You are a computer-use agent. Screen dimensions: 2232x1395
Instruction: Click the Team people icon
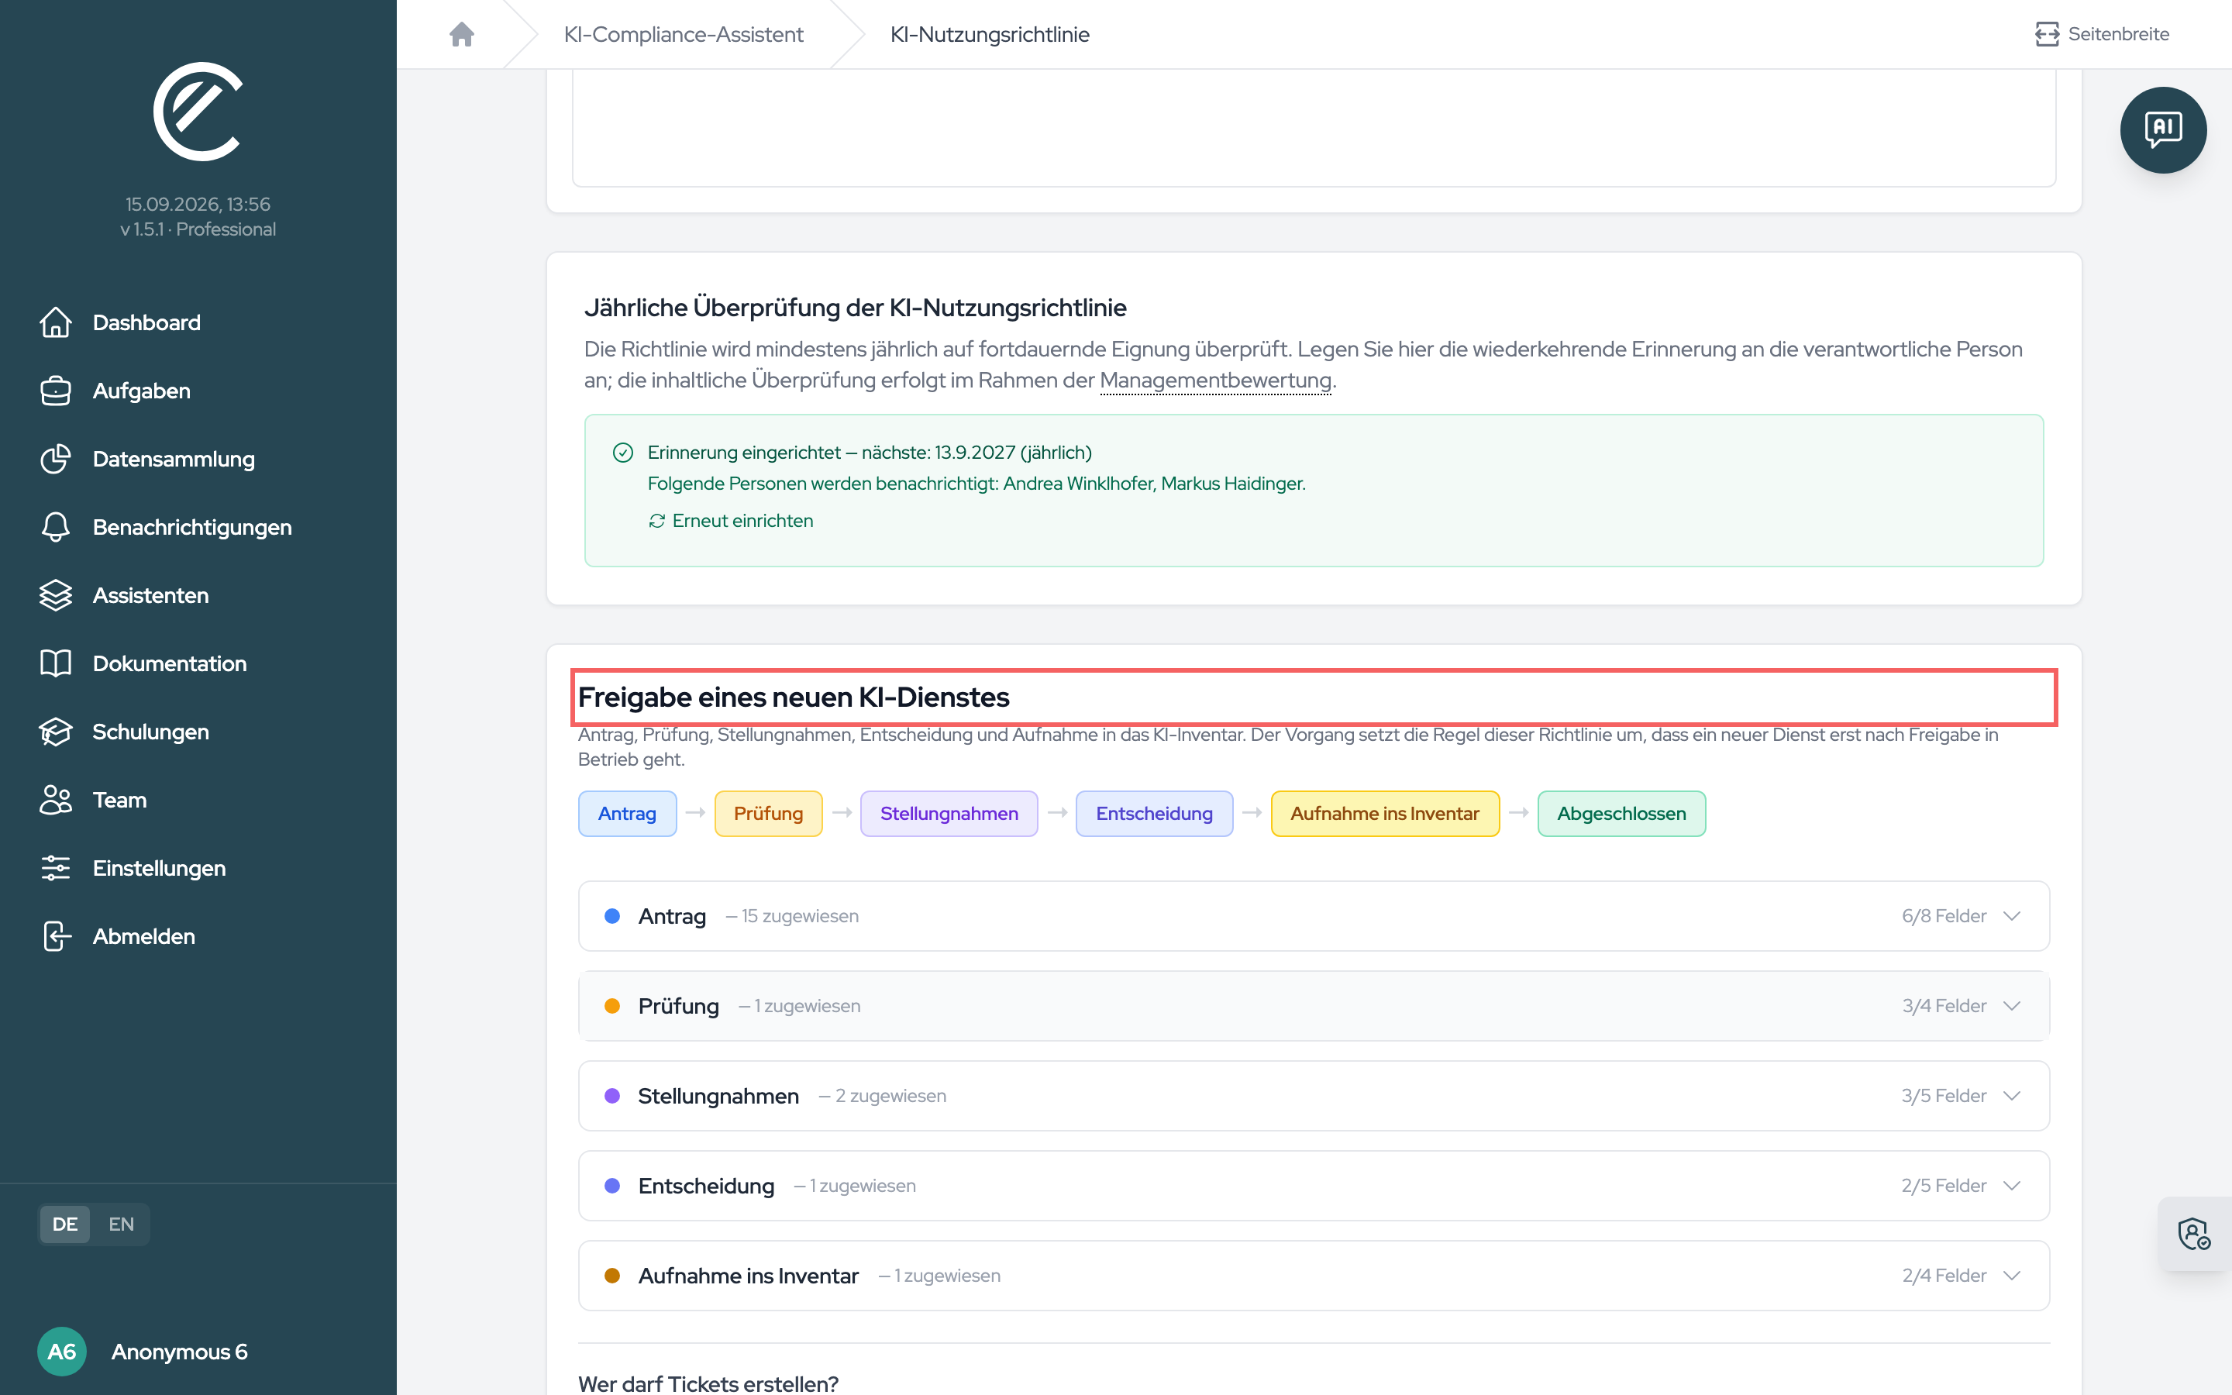pos(55,800)
